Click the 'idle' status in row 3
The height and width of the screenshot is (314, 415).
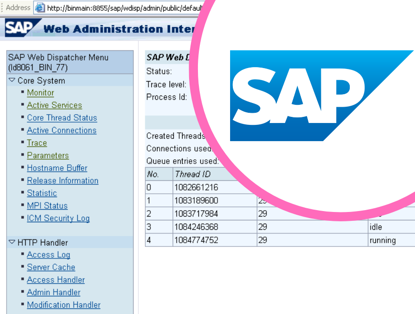pyautogui.click(x=376, y=227)
